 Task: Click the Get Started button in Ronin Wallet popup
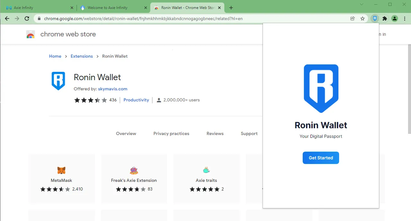coord(321,158)
